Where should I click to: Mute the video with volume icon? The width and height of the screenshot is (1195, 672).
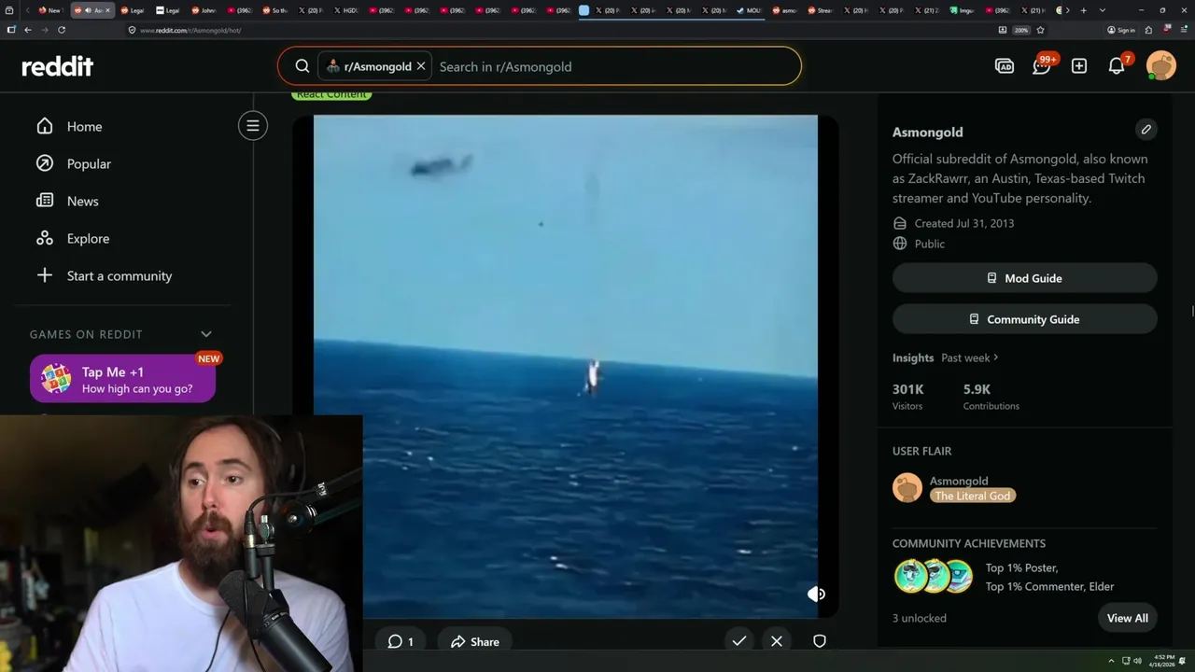pyautogui.click(x=816, y=594)
